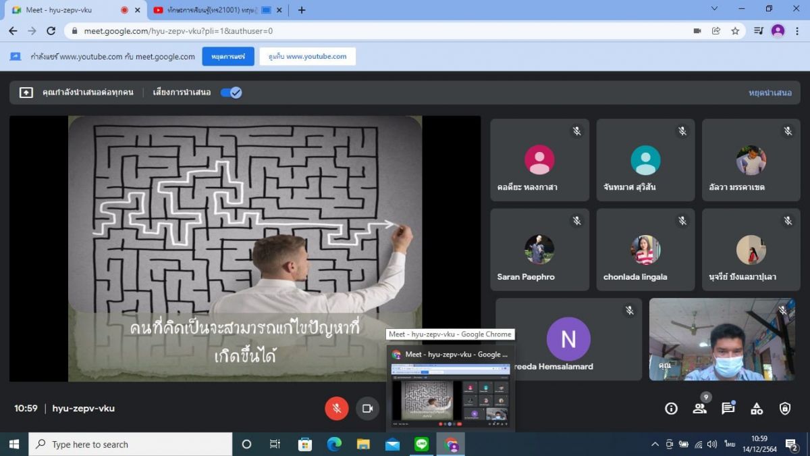Open the meeting details info icon
Image resolution: width=810 pixels, height=456 pixels.
point(671,408)
